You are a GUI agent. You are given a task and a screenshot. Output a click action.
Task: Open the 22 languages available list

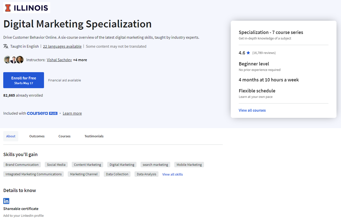[x=62, y=46]
